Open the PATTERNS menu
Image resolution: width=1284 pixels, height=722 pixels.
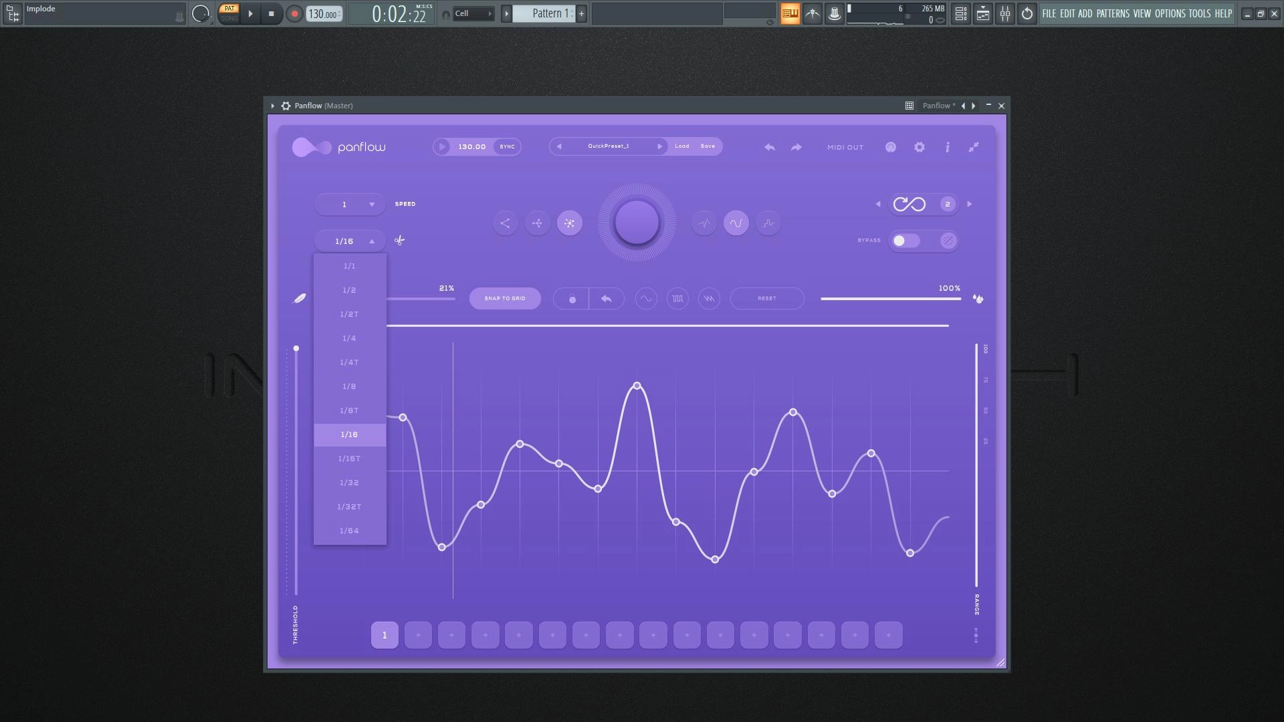pyautogui.click(x=1113, y=13)
